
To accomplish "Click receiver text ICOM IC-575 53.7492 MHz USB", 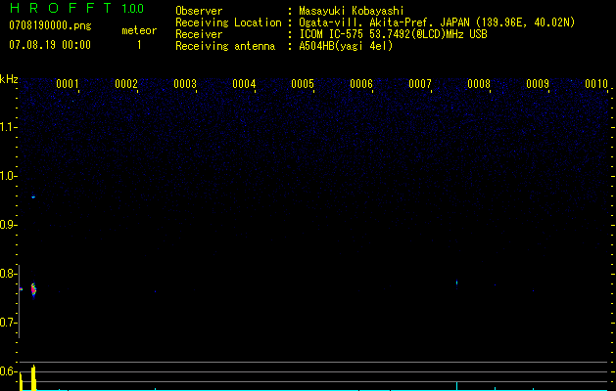I will coord(393,34).
